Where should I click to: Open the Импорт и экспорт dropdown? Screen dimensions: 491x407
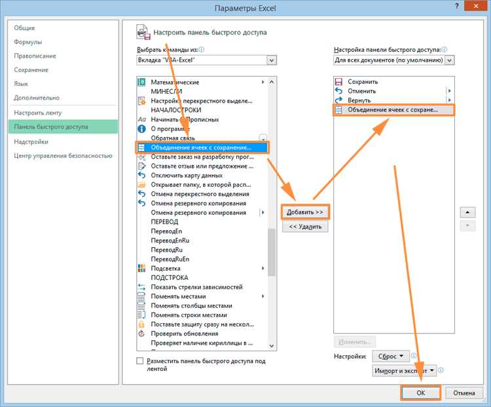pos(405,371)
